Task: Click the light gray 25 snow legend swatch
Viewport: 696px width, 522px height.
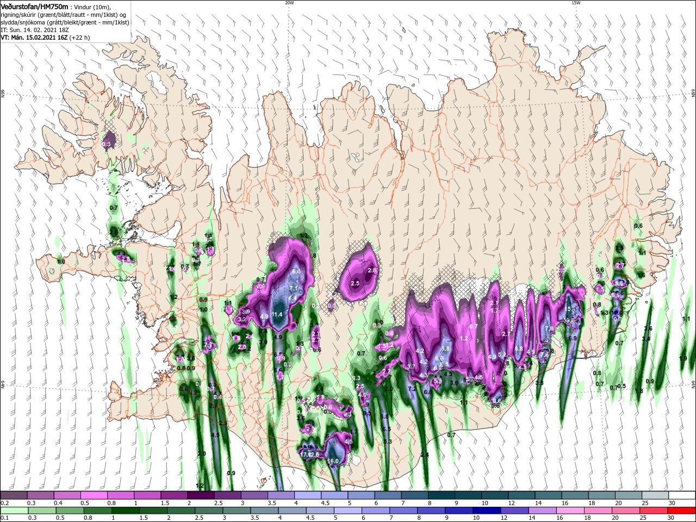Action: click(655, 495)
